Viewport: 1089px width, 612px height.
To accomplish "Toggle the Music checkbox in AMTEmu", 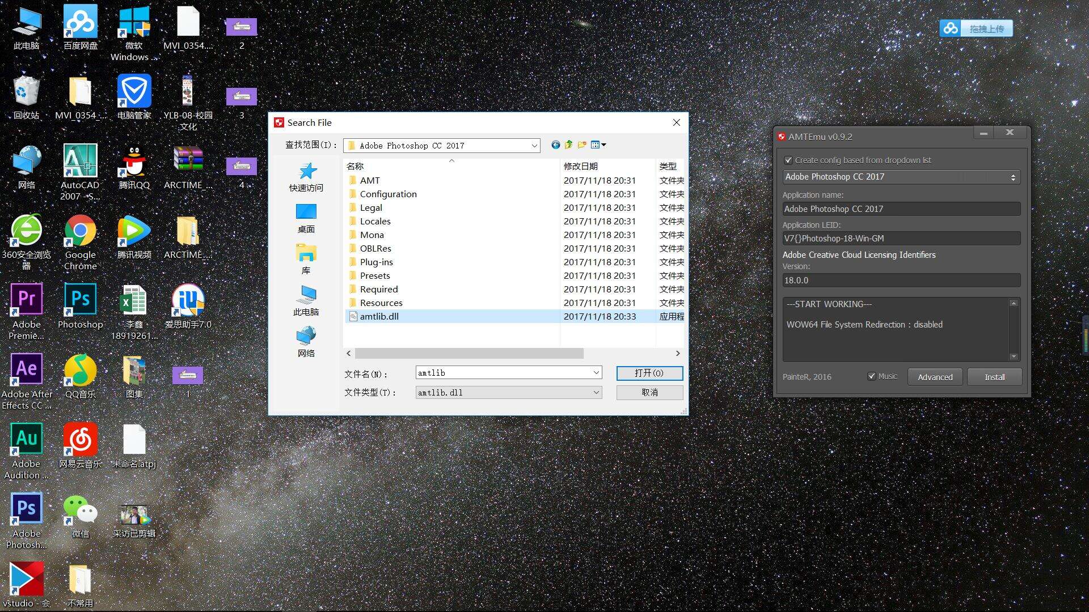I will [872, 376].
